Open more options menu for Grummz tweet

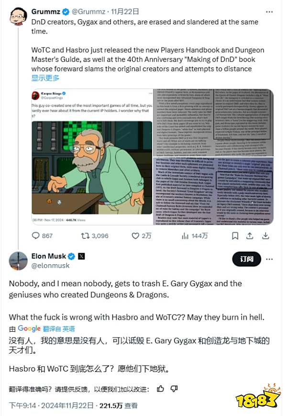tap(269, 12)
